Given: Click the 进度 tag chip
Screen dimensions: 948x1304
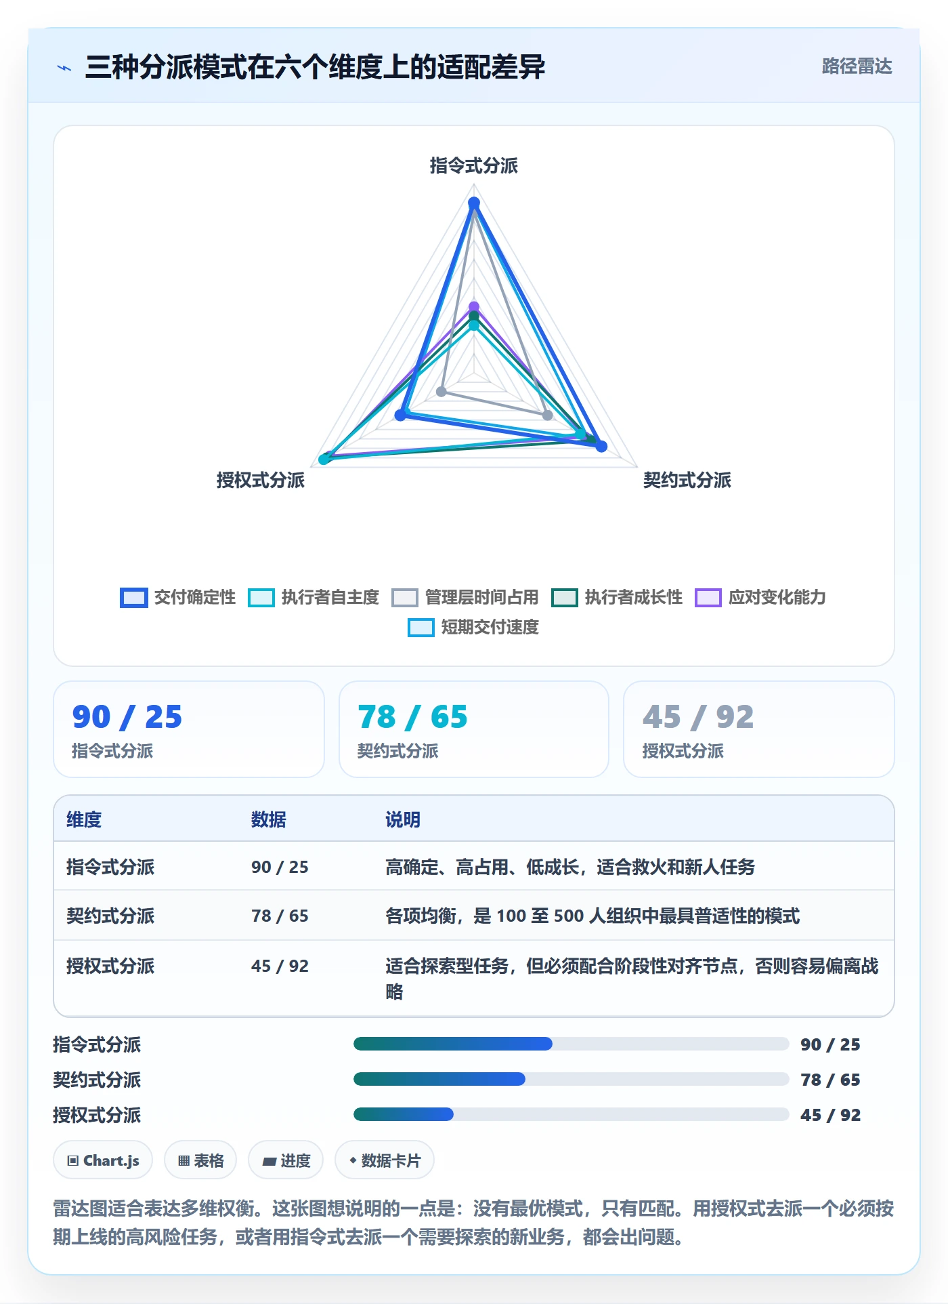Looking at the screenshot, I should [286, 1160].
